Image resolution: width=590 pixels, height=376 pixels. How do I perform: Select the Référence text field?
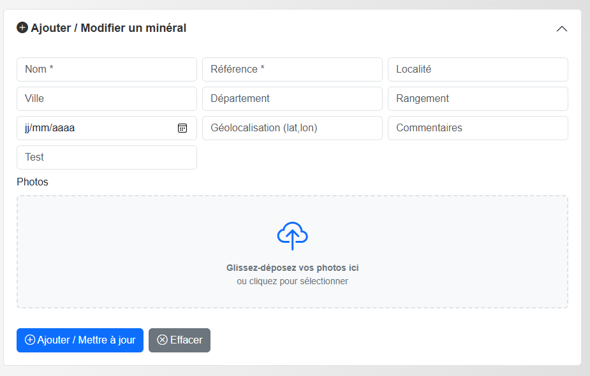point(292,69)
